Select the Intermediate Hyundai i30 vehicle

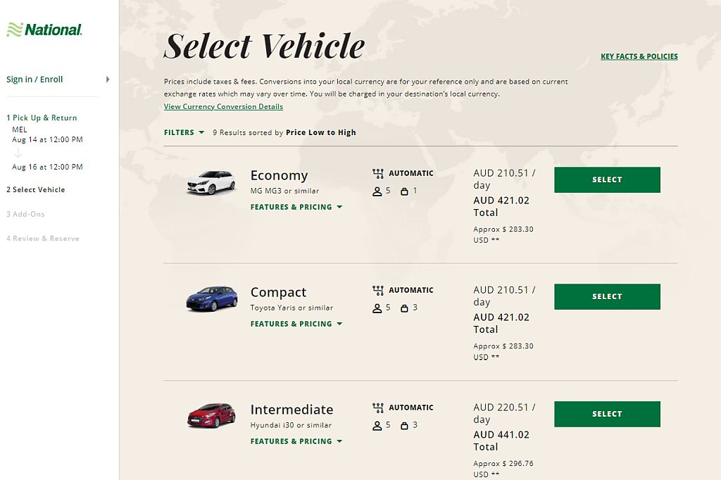click(606, 414)
